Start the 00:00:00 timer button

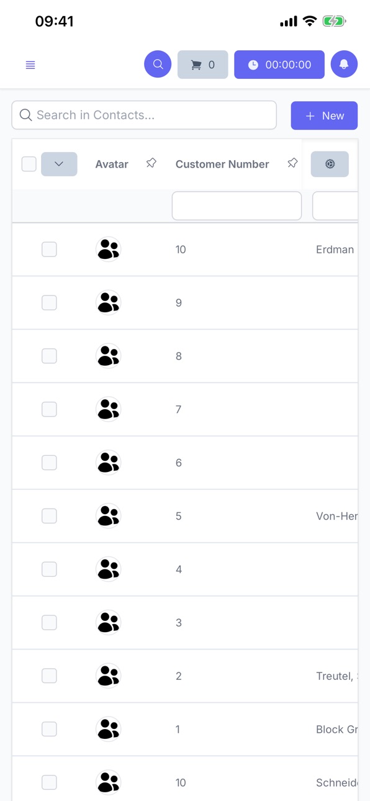pos(279,65)
